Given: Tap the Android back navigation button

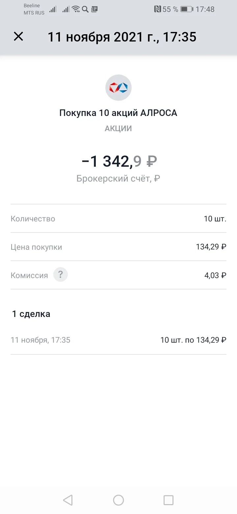Looking at the screenshot, I should tap(68, 500).
